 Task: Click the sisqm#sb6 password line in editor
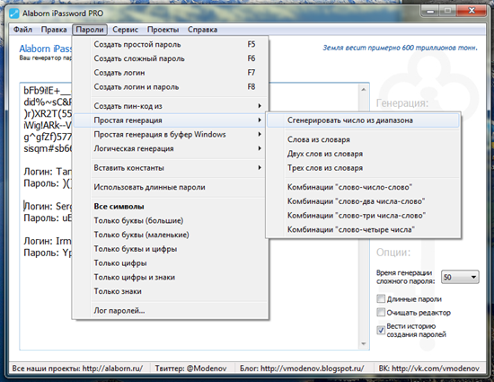point(48,148)
